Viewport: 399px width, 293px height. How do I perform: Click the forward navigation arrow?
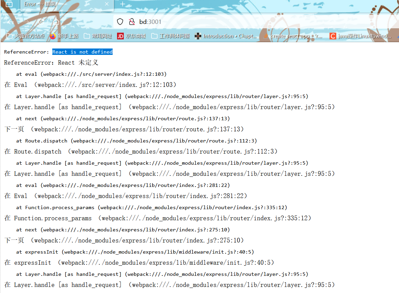coord(26,22)
